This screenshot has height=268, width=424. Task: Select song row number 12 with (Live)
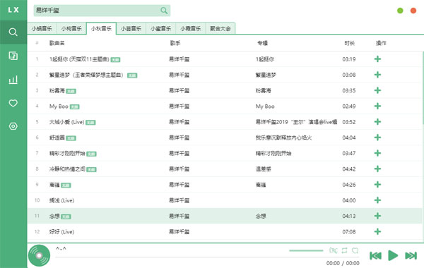225,231
